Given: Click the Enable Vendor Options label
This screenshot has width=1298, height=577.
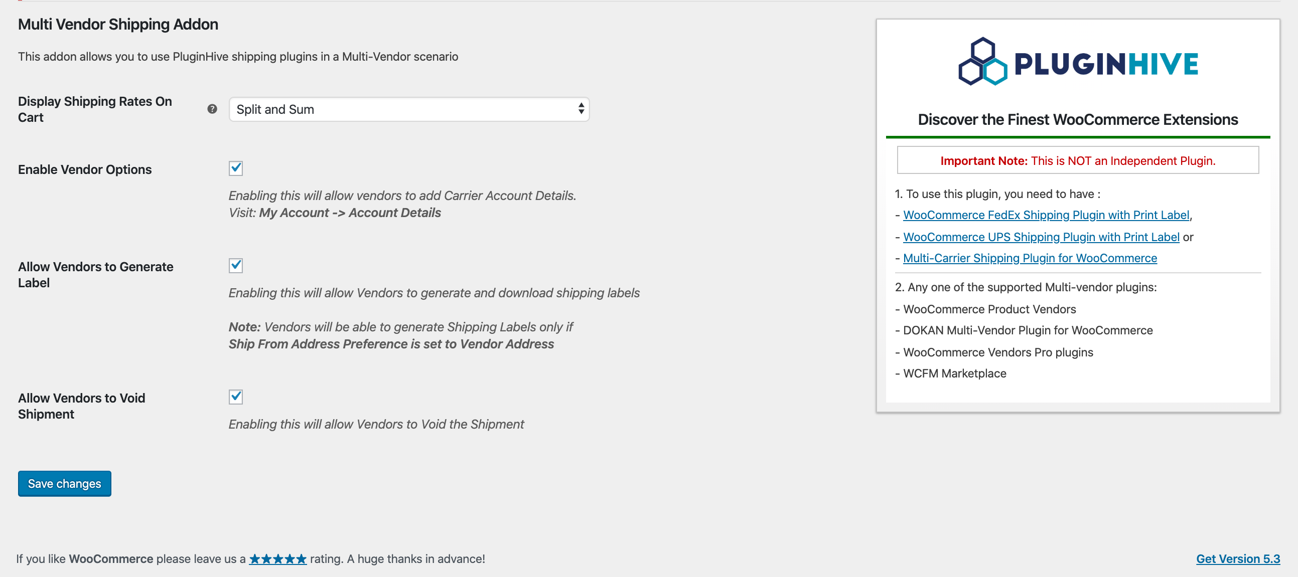Looking at the screenshot, I should [x=85, y=169].
